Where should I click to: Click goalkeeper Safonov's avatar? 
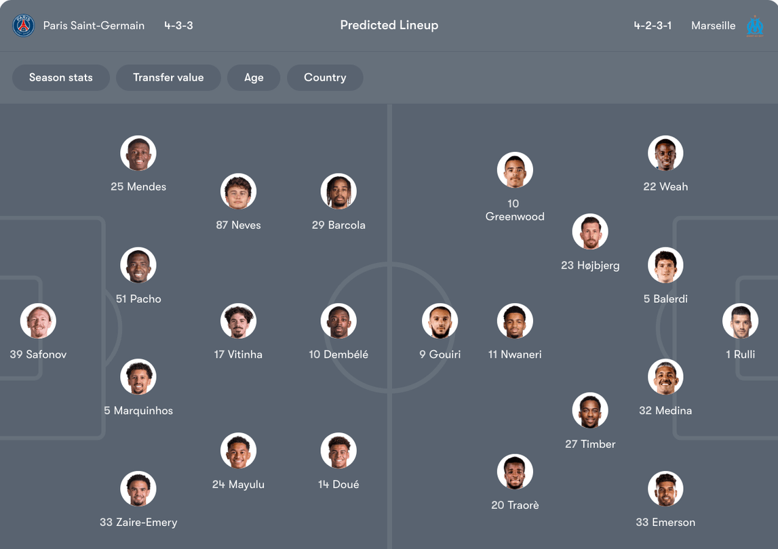pos(38,321)
